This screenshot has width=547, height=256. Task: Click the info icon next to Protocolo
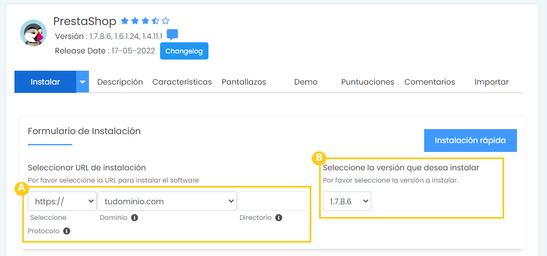pos(67,231)
